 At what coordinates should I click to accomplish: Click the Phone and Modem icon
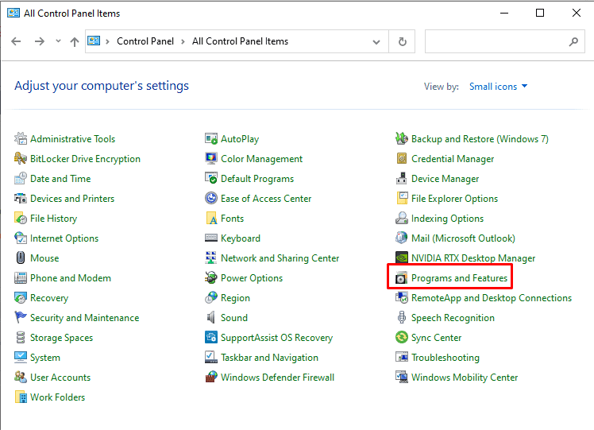click(21, 278)
